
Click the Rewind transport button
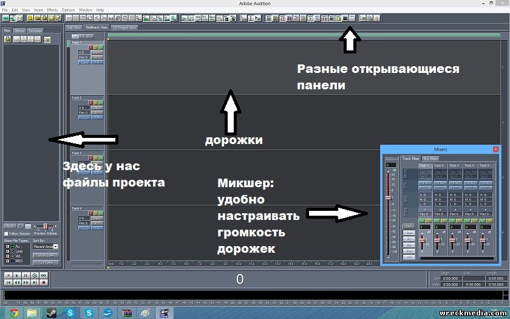[17, 283]
